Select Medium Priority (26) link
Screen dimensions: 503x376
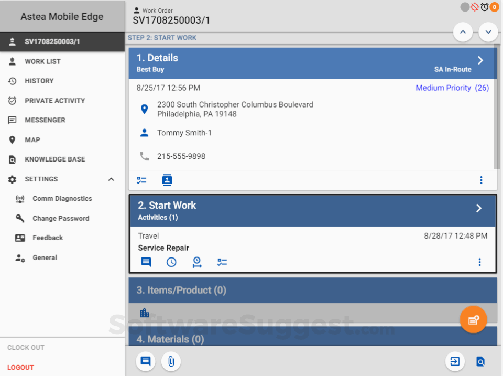click(x=452, y=88)
